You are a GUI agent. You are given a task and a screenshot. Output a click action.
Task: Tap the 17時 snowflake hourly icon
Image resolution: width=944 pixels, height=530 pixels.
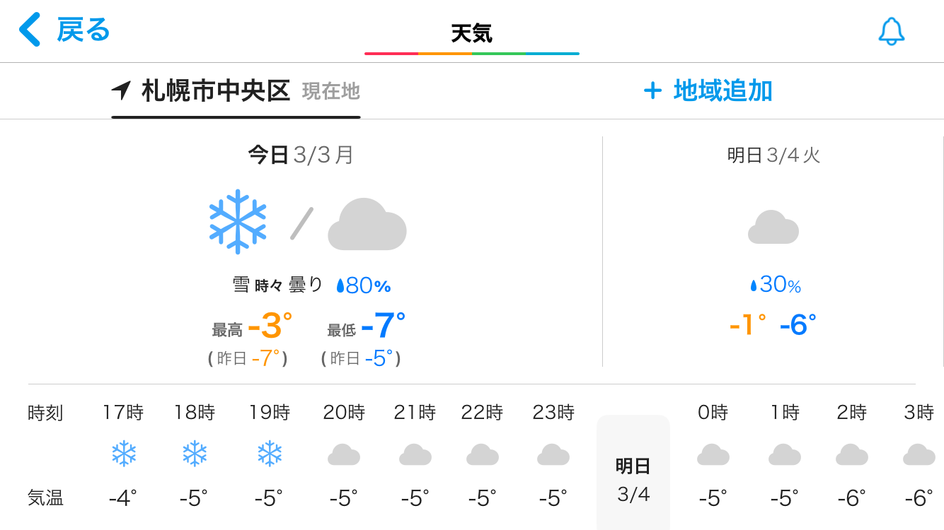click(124, 454)
